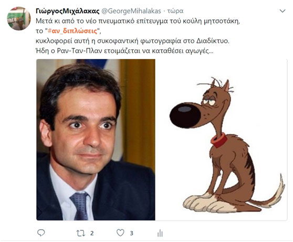View the like count of 3
The height and width of the screenshot is (242, 293).
(x=132, y=233)
